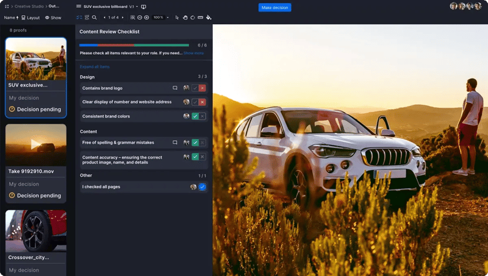Open the Crossover_city proof thumbnail
Image resolution: width=488 pixels, height=276 pixels.
click(36, 231)
